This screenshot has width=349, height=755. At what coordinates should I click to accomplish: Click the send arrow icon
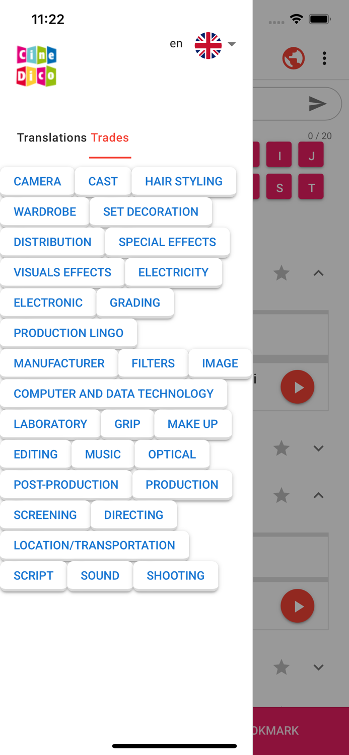317,104
